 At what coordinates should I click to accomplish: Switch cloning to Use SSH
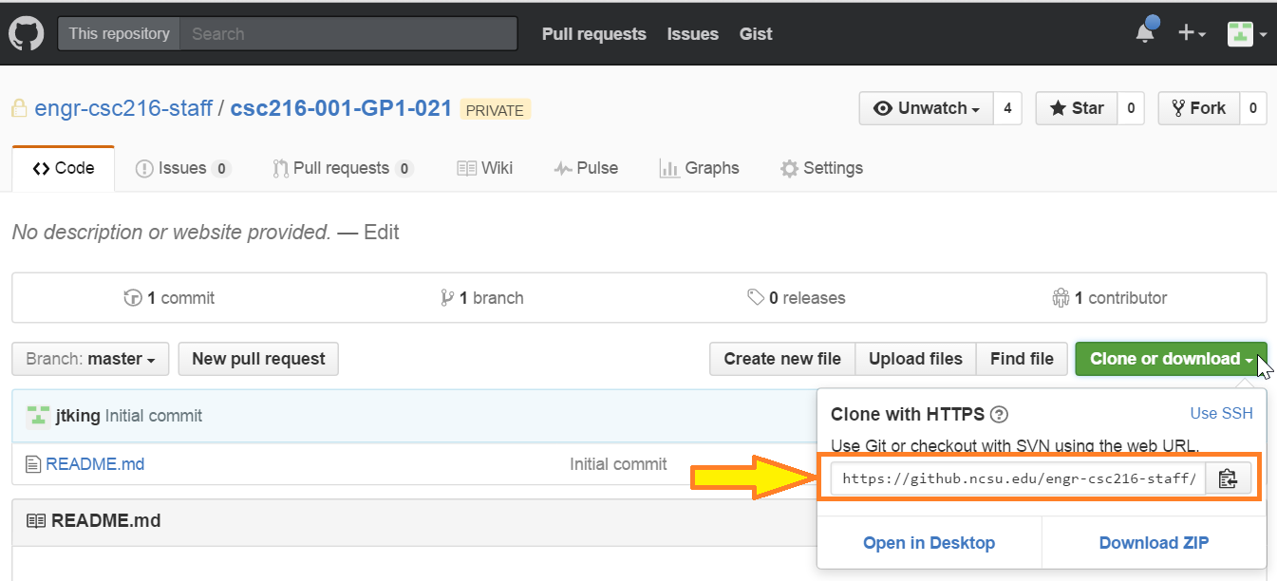point(1221,413)
